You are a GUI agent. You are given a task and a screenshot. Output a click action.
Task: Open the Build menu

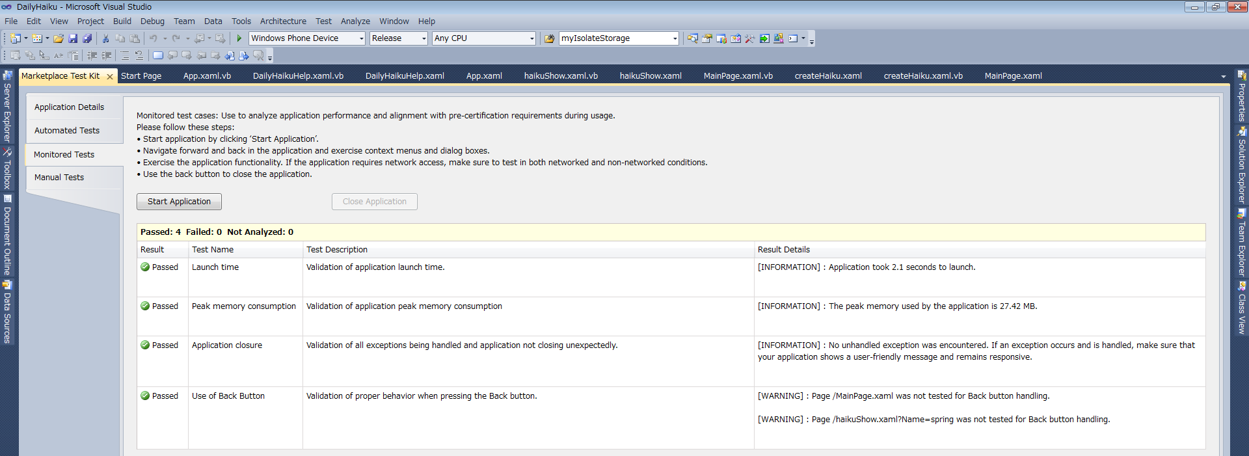click(122, 21)
